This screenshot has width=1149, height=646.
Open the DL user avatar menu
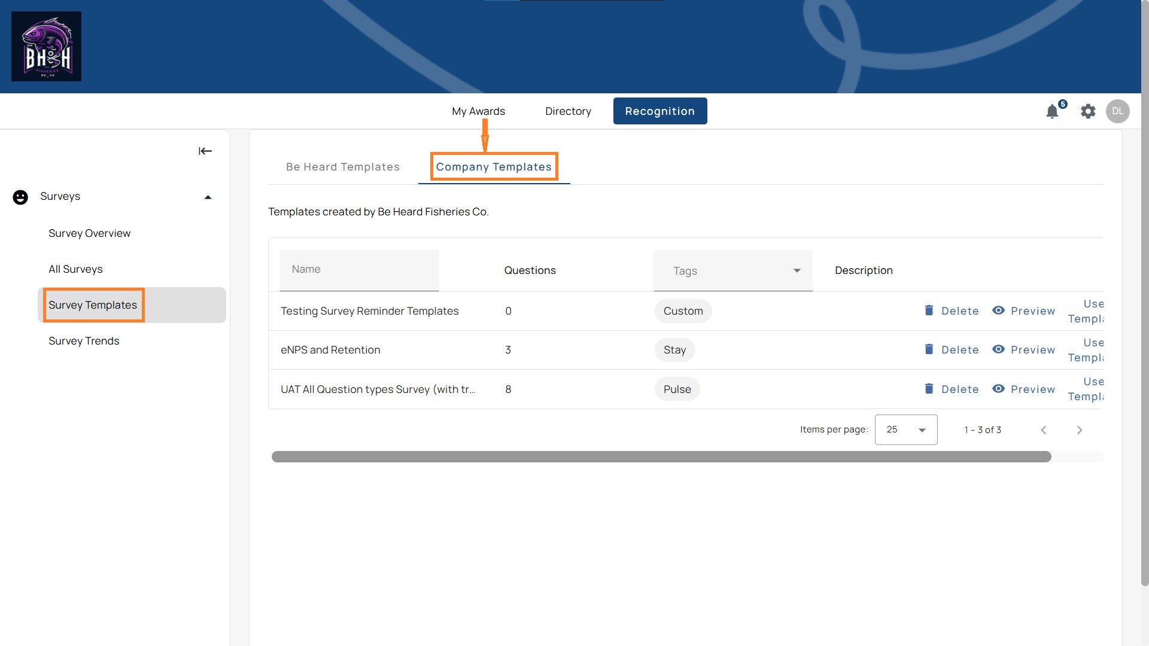click(x=1117, y=111)
